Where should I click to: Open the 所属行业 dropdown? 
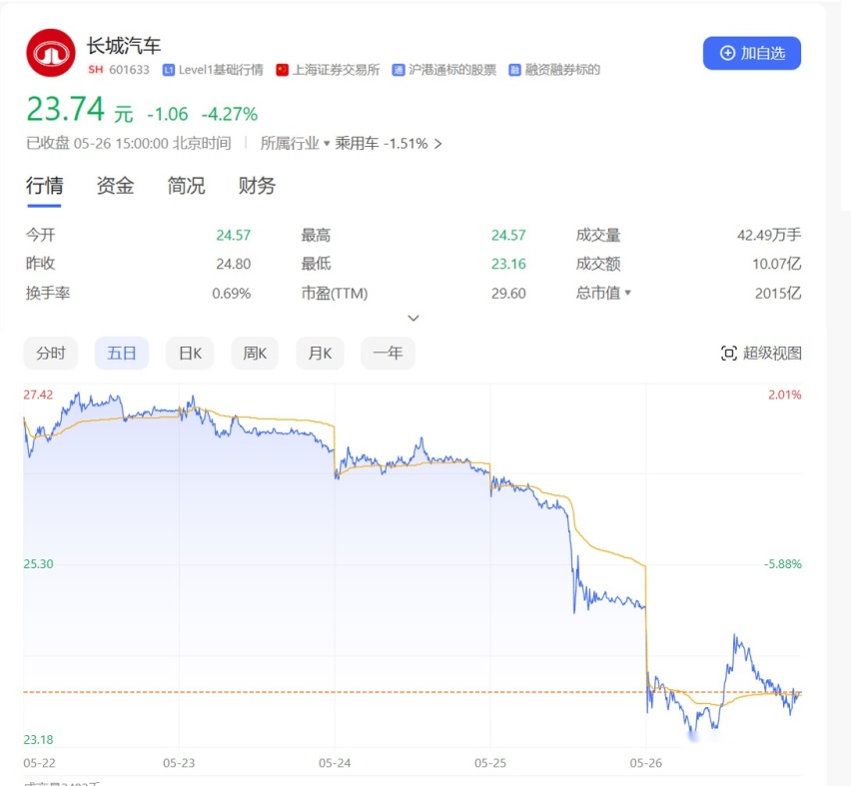pos(295,143)
